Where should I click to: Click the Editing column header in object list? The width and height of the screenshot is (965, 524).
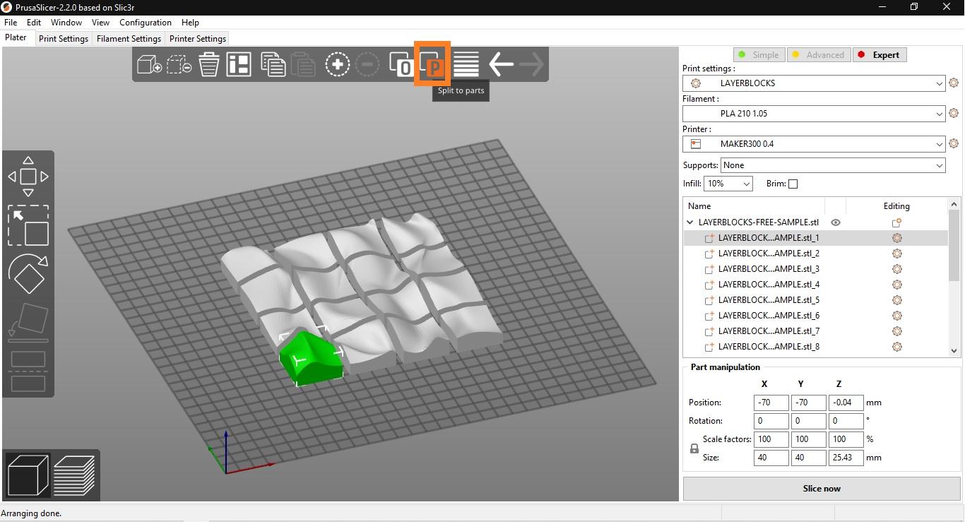click(896, 206)
